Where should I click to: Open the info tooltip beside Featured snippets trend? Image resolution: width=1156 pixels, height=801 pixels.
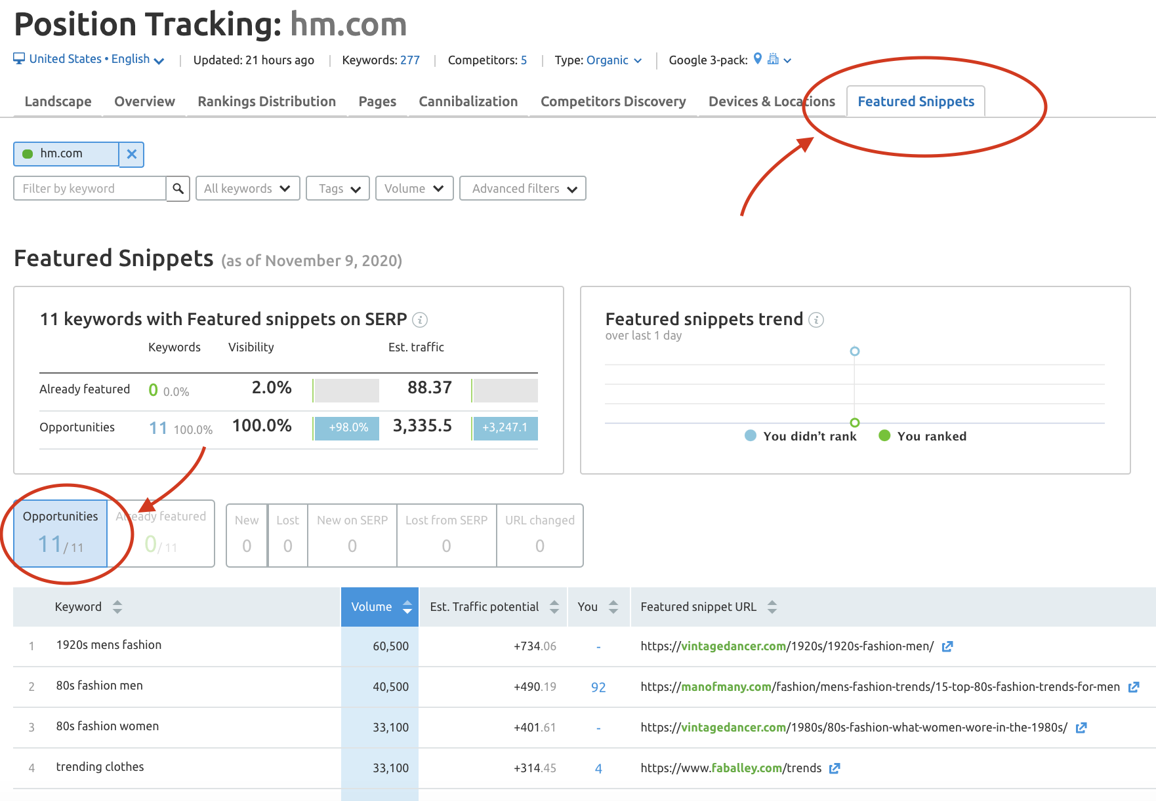[817, 321]
